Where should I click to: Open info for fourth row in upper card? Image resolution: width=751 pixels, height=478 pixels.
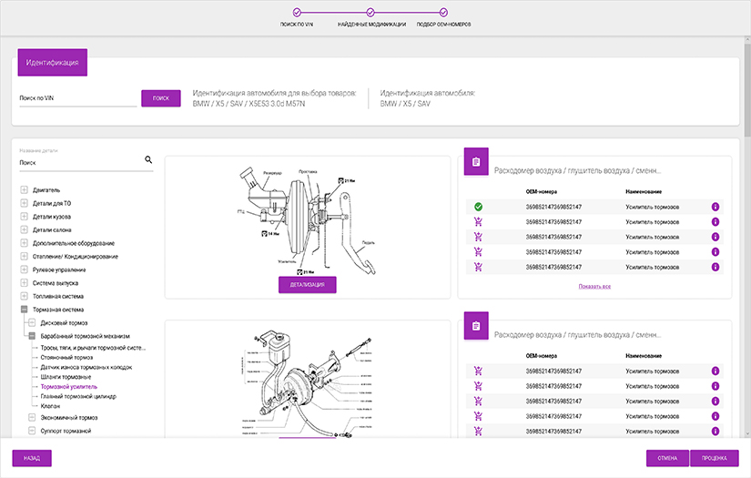click(715, 252)
